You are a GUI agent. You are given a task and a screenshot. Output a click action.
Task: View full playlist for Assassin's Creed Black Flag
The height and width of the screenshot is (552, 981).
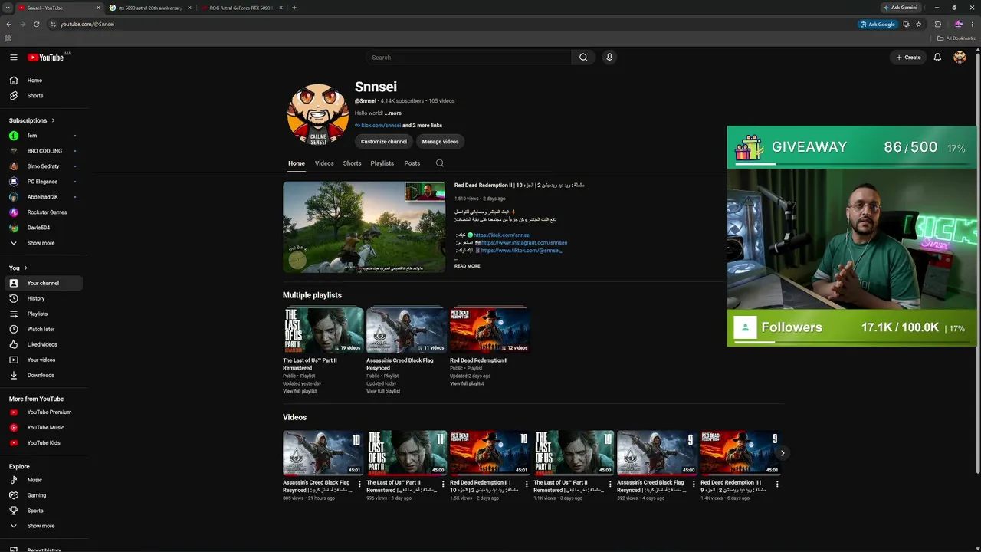tap(383, 392)
